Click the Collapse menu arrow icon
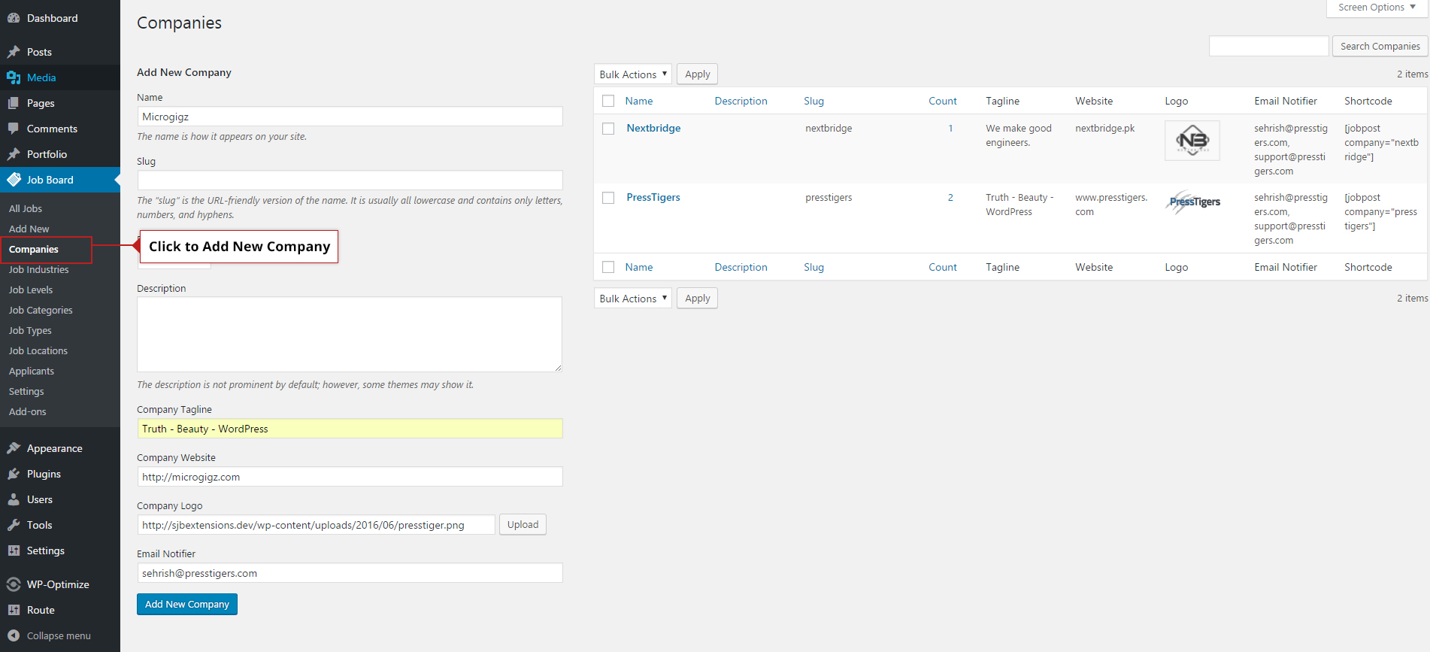1430x652 pixels. click(14, 635)
